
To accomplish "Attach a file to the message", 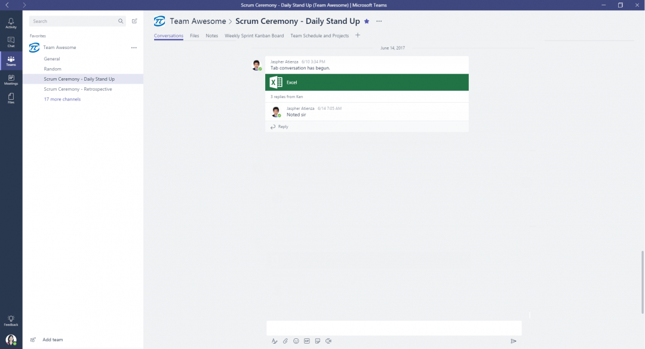I will 285,341.
